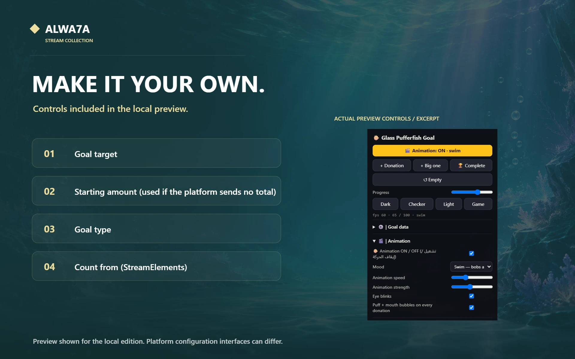Toggle the Animation ON / OFF checkbox
The image size is (575, 359).
tap(471, 253)
